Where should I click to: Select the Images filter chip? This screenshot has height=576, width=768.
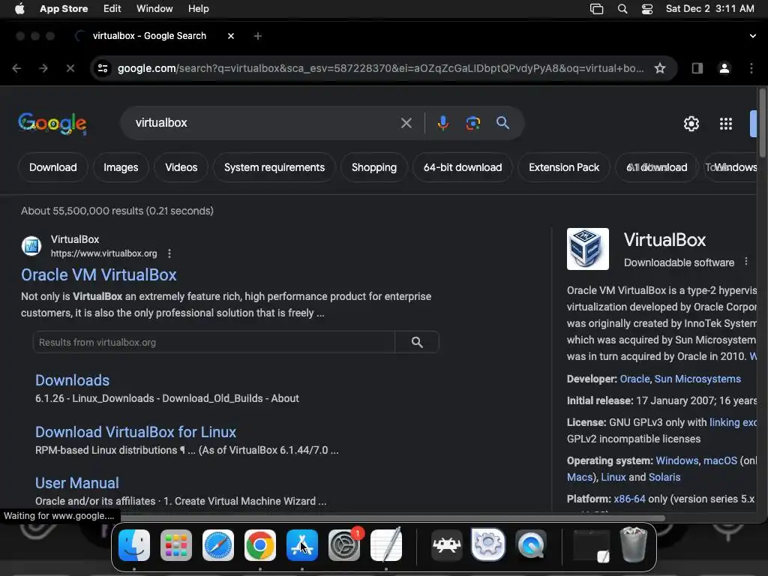(121, 167)
